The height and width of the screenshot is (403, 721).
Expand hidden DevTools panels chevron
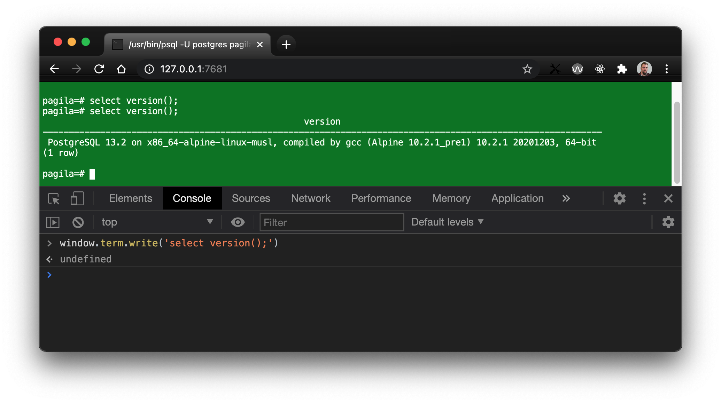click(566, 198)
